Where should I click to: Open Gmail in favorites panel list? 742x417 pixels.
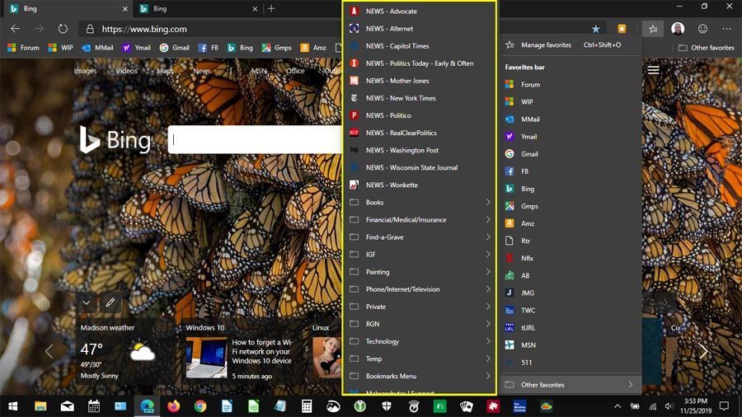(571, 154)
